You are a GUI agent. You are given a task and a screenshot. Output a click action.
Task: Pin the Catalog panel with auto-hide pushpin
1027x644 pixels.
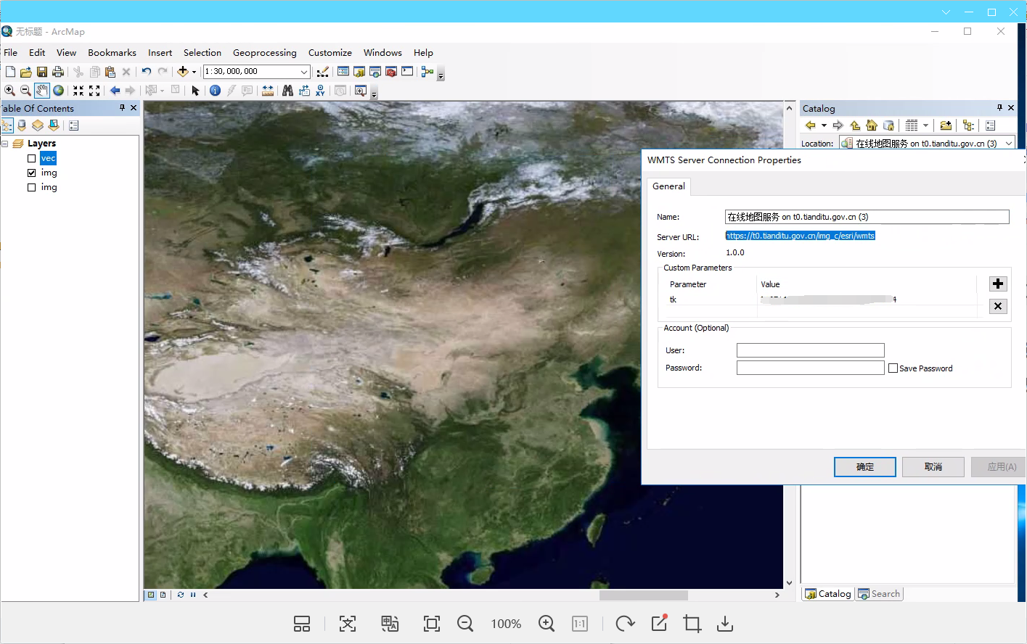pyautogui.click(x=999, y=107)
